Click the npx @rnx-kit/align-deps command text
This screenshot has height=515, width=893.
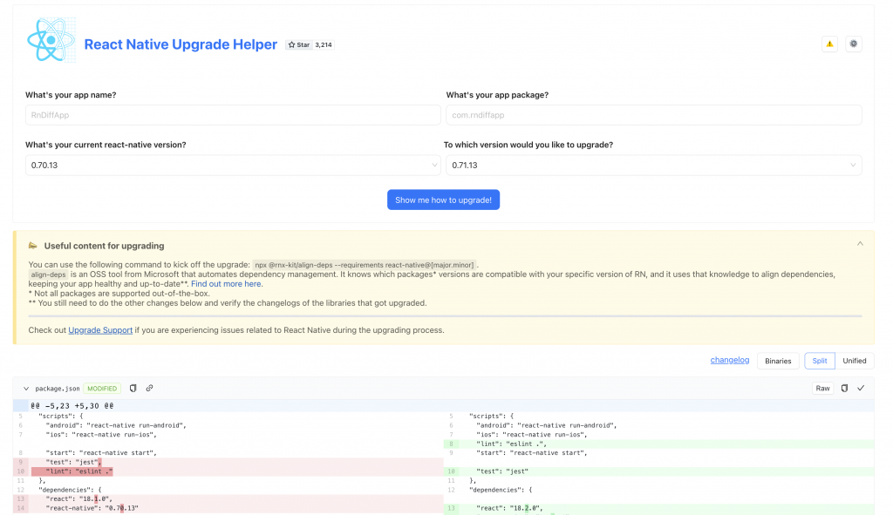(365, 265)
